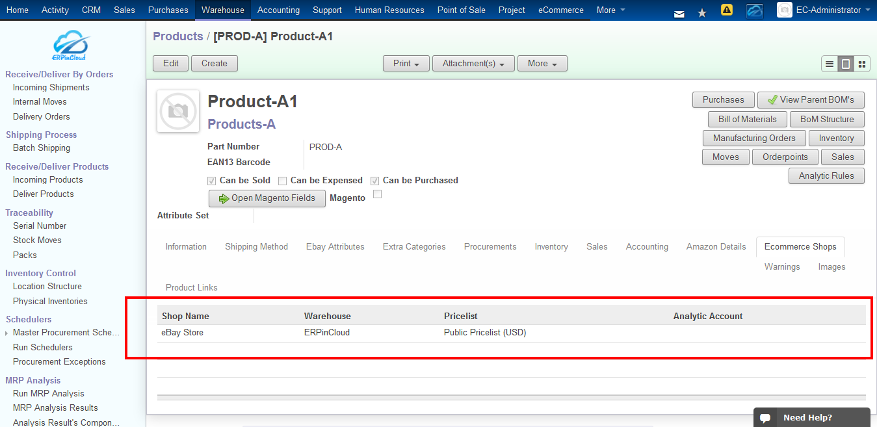Click the Moves button
The width and height of the screenshot is (877, 427).
(x=726, y=157)
